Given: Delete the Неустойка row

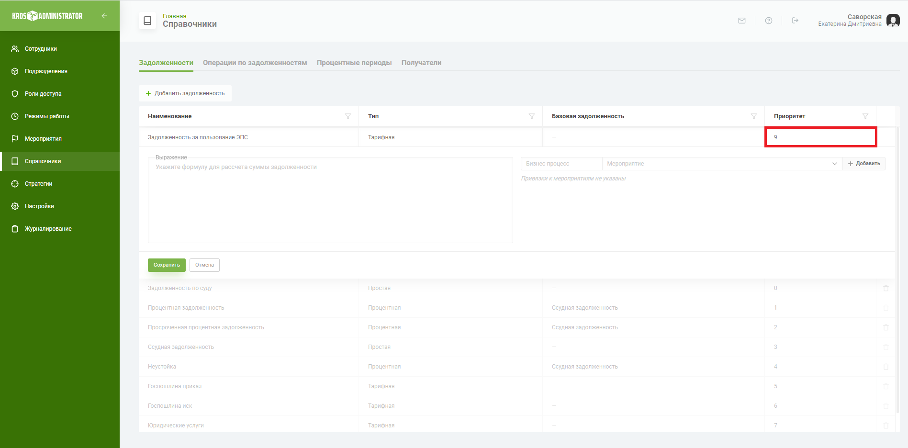Looking at the screenshot, I should (886, 367).
